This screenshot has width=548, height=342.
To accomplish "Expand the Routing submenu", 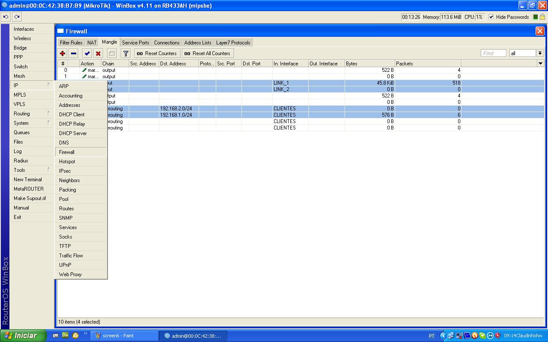I will click(x=31, y=113).
